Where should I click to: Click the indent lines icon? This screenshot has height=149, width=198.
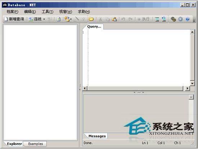(157, 19)
